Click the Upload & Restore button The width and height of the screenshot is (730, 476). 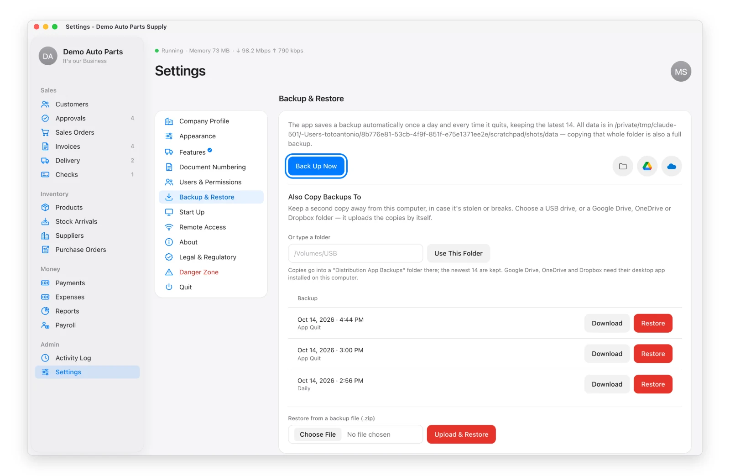(461, 434)
